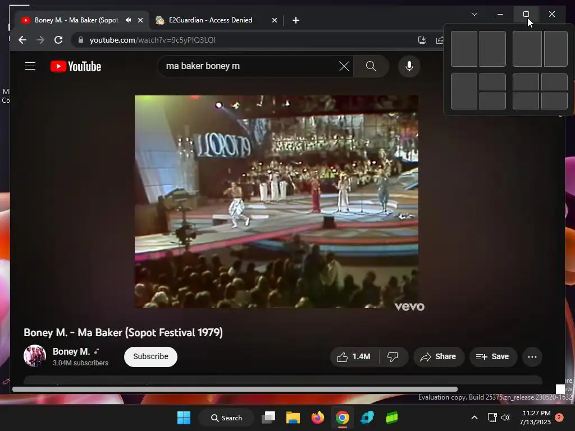575x431 pixels.
Task: Click the video player to pause
Action: (276, 201)
